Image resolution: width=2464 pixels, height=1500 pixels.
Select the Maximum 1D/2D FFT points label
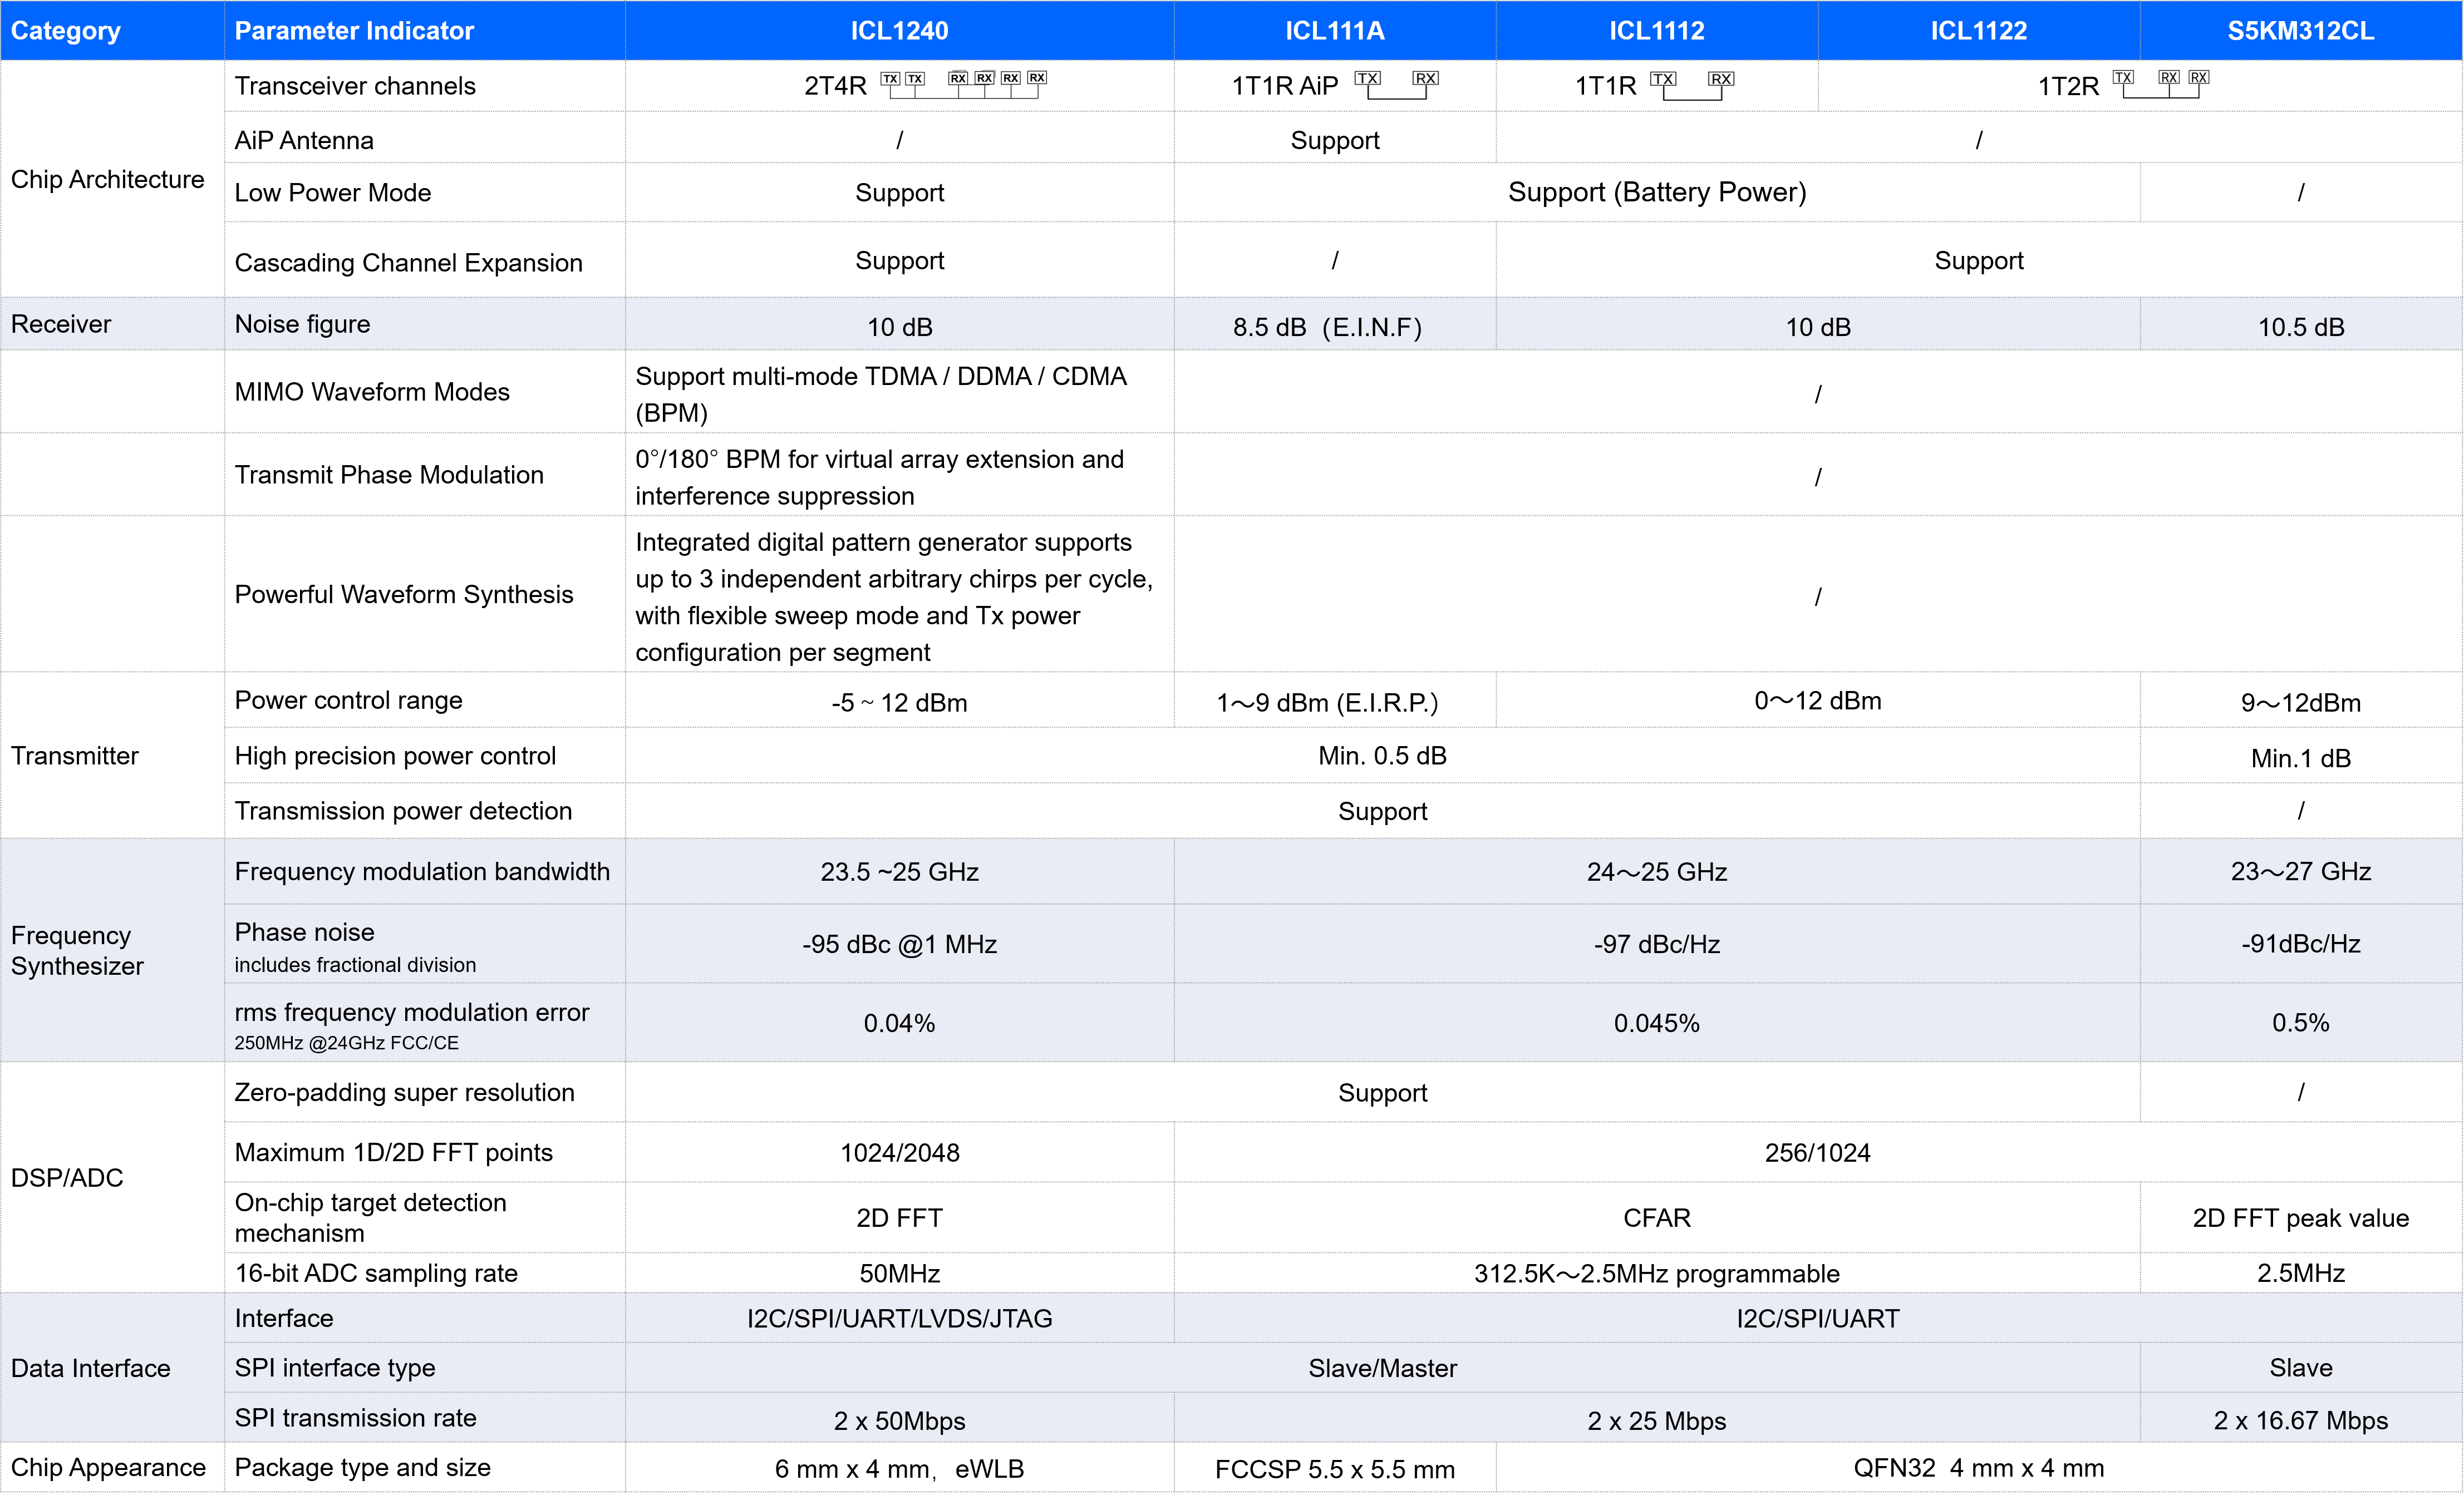click(x=393, y=1152)
